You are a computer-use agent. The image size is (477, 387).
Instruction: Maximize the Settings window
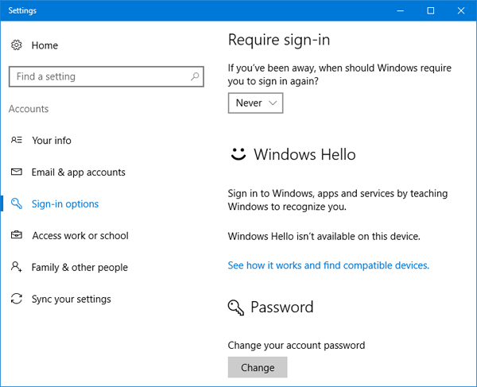(430, 10)
